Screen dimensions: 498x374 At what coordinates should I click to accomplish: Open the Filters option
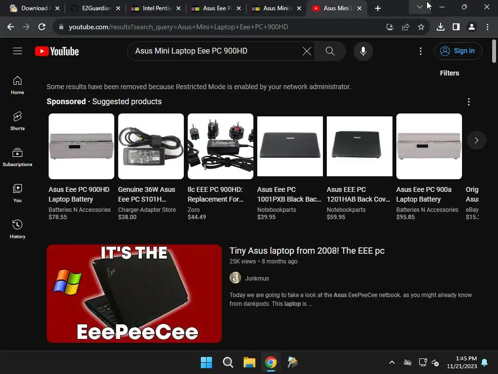pos(449,73)
